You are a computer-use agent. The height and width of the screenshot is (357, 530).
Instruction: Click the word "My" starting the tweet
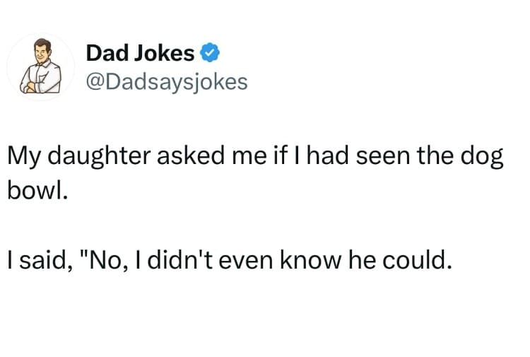point(23,157)
